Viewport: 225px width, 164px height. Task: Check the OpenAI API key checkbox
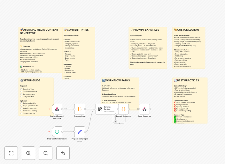(21, 89)
